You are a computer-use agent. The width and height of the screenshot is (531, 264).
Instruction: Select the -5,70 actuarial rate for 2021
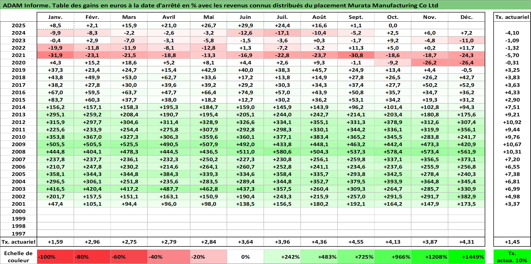[x=512, y=55]
